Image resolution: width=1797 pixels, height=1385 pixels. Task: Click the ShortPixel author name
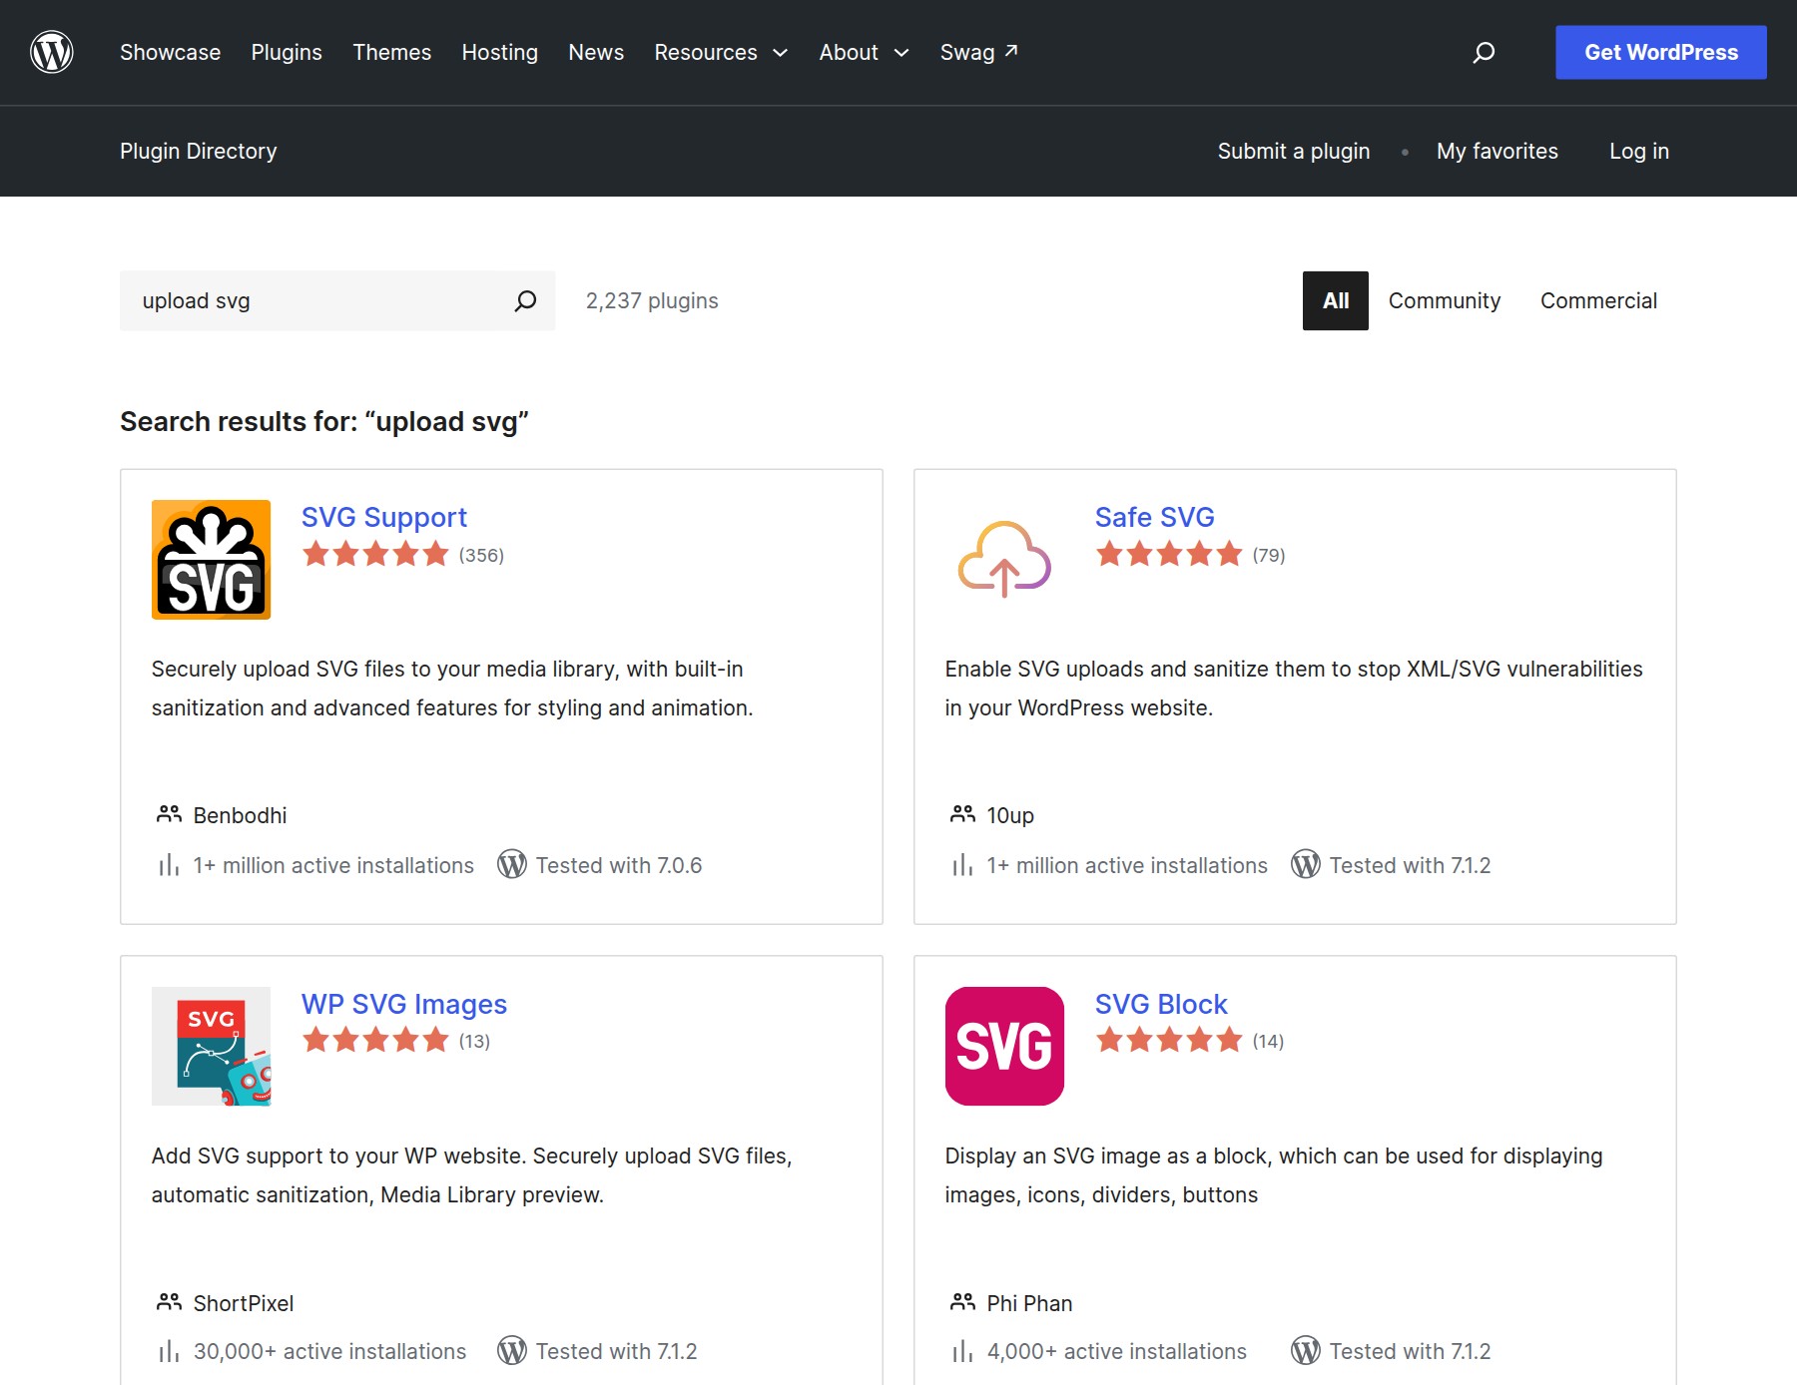(x=244, y=1303)
